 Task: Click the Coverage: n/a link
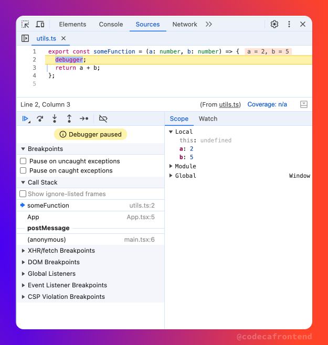[x=267, y=104]
